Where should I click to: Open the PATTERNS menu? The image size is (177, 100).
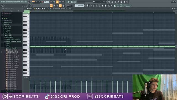tap(11, 2)
